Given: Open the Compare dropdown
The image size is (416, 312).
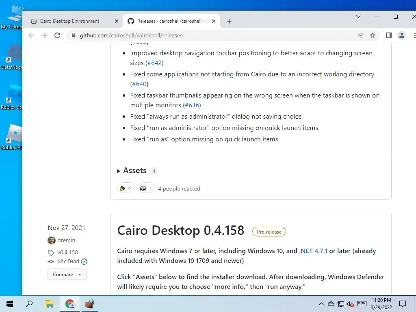Looking at the screenshot, I should click(67, 274).
